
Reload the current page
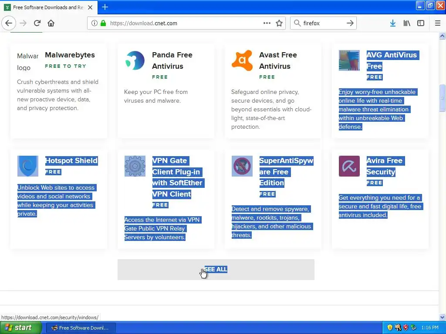pos(37,23)
